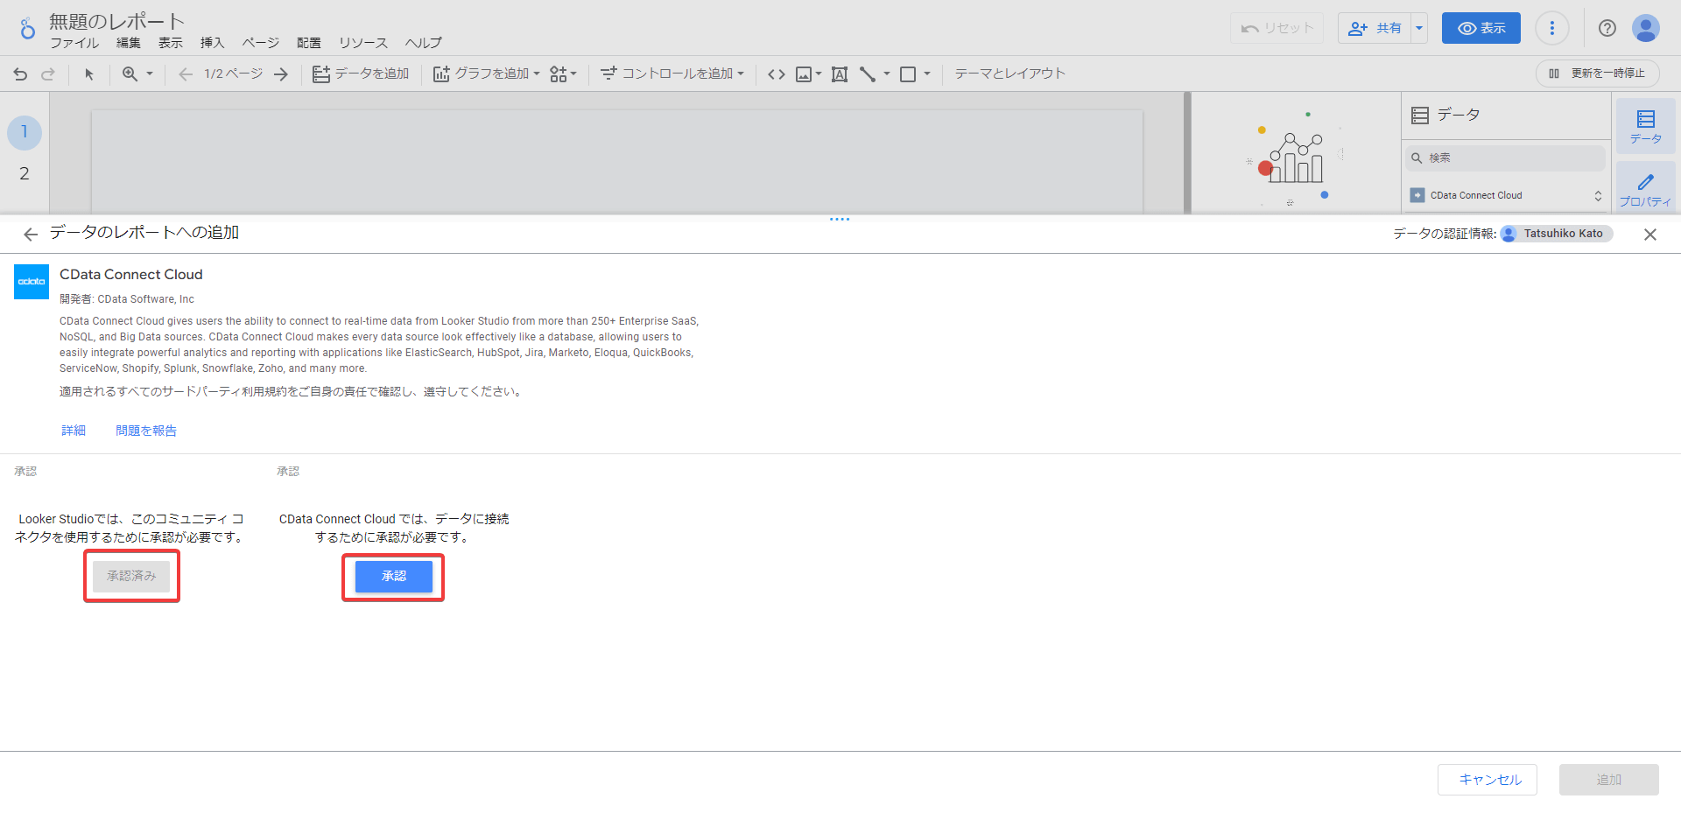This screenshot has width=1681, height=813.
Task: Select the text box tool
Action: click(x=840, y=74)
